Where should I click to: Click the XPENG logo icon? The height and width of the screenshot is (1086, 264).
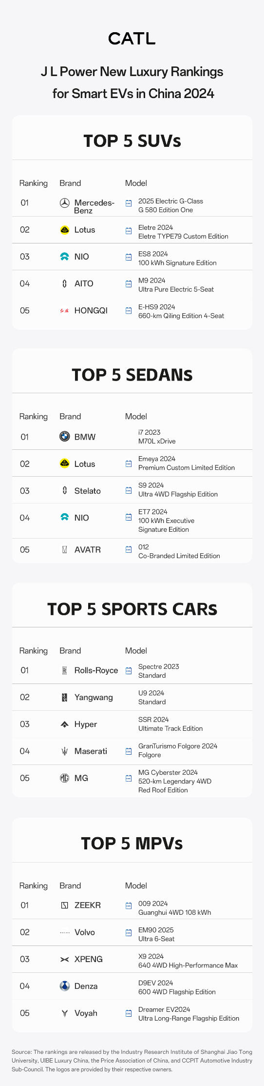pyautogui.click(x=64, y=959)
